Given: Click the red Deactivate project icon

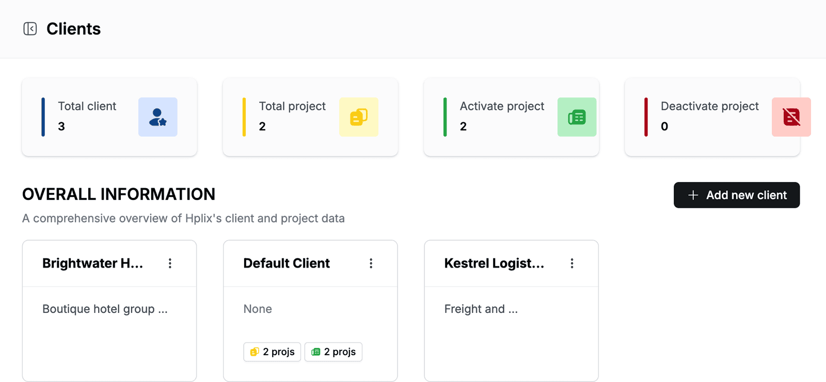Looking at the screenshot, I should coord(791,117).
